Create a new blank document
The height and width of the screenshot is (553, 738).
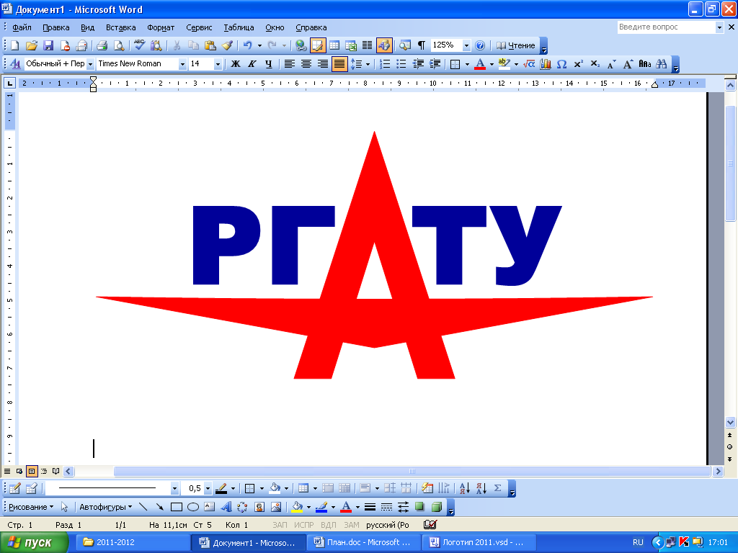tap(15, 45)
